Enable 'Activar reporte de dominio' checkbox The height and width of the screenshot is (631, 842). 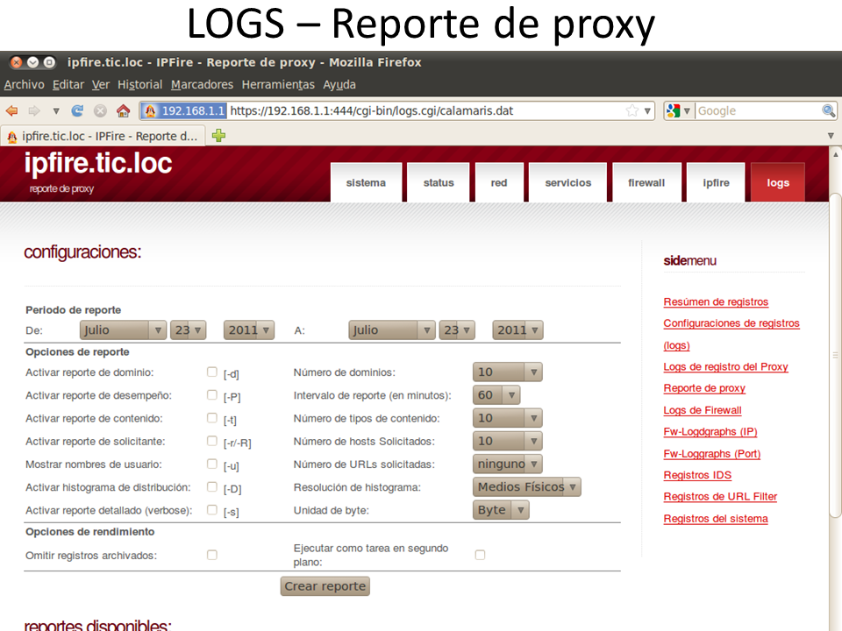211,372
